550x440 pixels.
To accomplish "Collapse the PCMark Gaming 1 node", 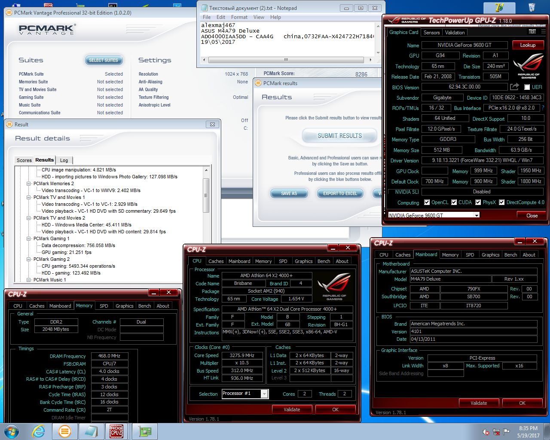I will pos(29,238).
